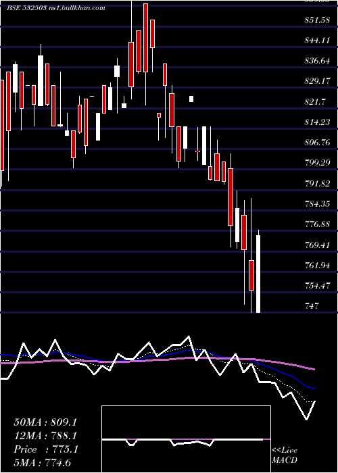Click the tallest red candle at chart peak
Viewport: 338px width, 473px height.
click(146, 38)
